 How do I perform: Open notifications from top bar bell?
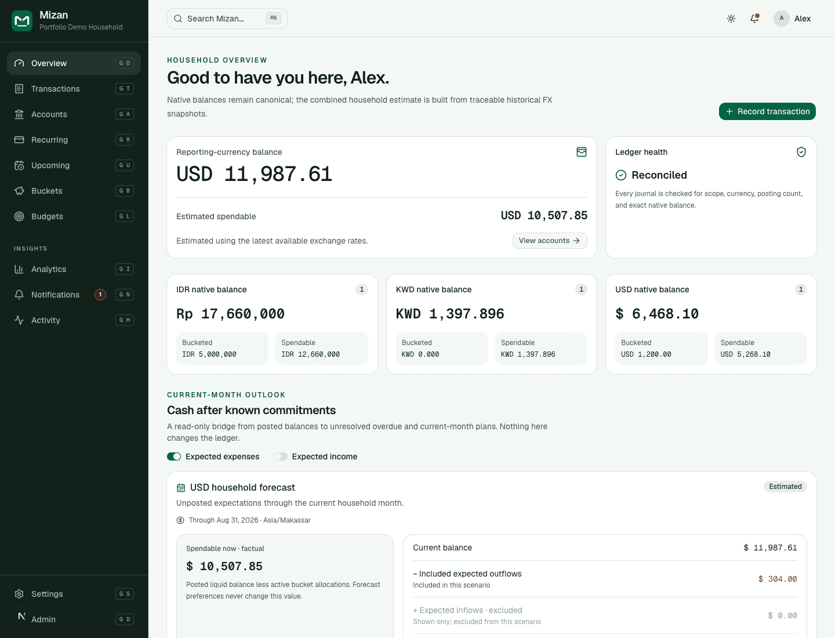pyautogui.click(x=754, y=19)
